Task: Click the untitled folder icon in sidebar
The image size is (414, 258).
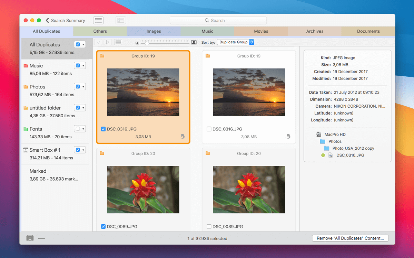Action: [26, 108]
